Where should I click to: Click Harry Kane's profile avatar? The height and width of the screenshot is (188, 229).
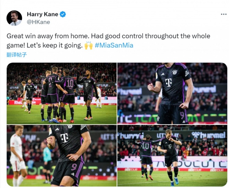(x=14, y=18)
